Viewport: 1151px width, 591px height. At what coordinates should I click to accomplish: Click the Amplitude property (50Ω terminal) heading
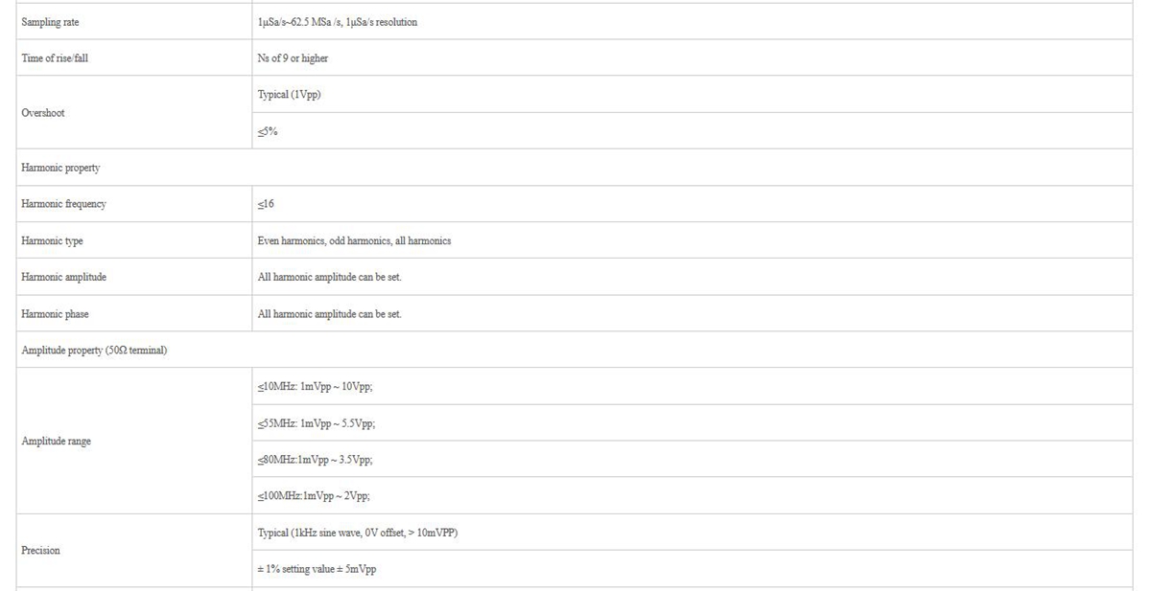[94, 351]
